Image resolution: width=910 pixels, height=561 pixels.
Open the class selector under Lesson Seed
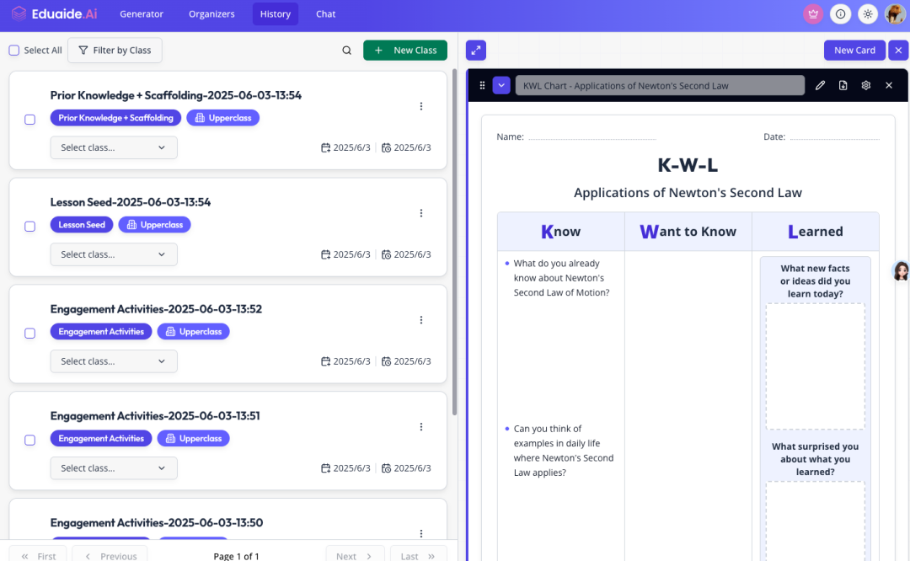point(114,254)
